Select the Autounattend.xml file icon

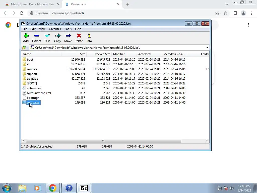coord(24,93)
